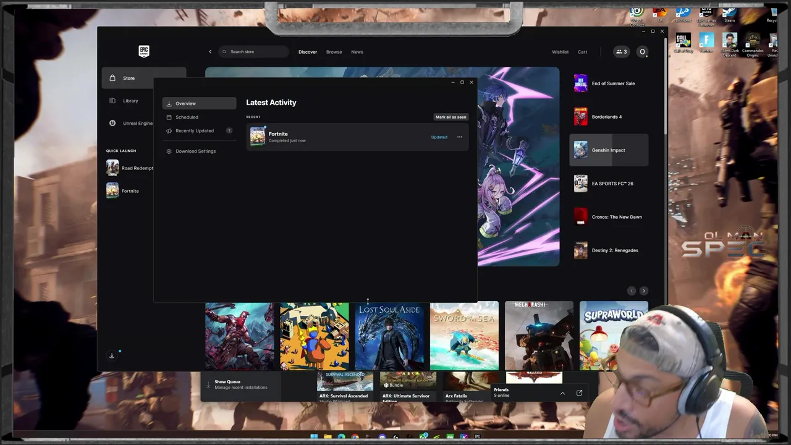The width and height of the screenshot is (791, 445).
Task: Open Discord from the taskbar
Action: [x=382, y=437]
